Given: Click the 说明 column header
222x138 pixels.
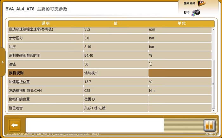Looking at the screenshot, I should pyautogui.click(x=46, y=23).
